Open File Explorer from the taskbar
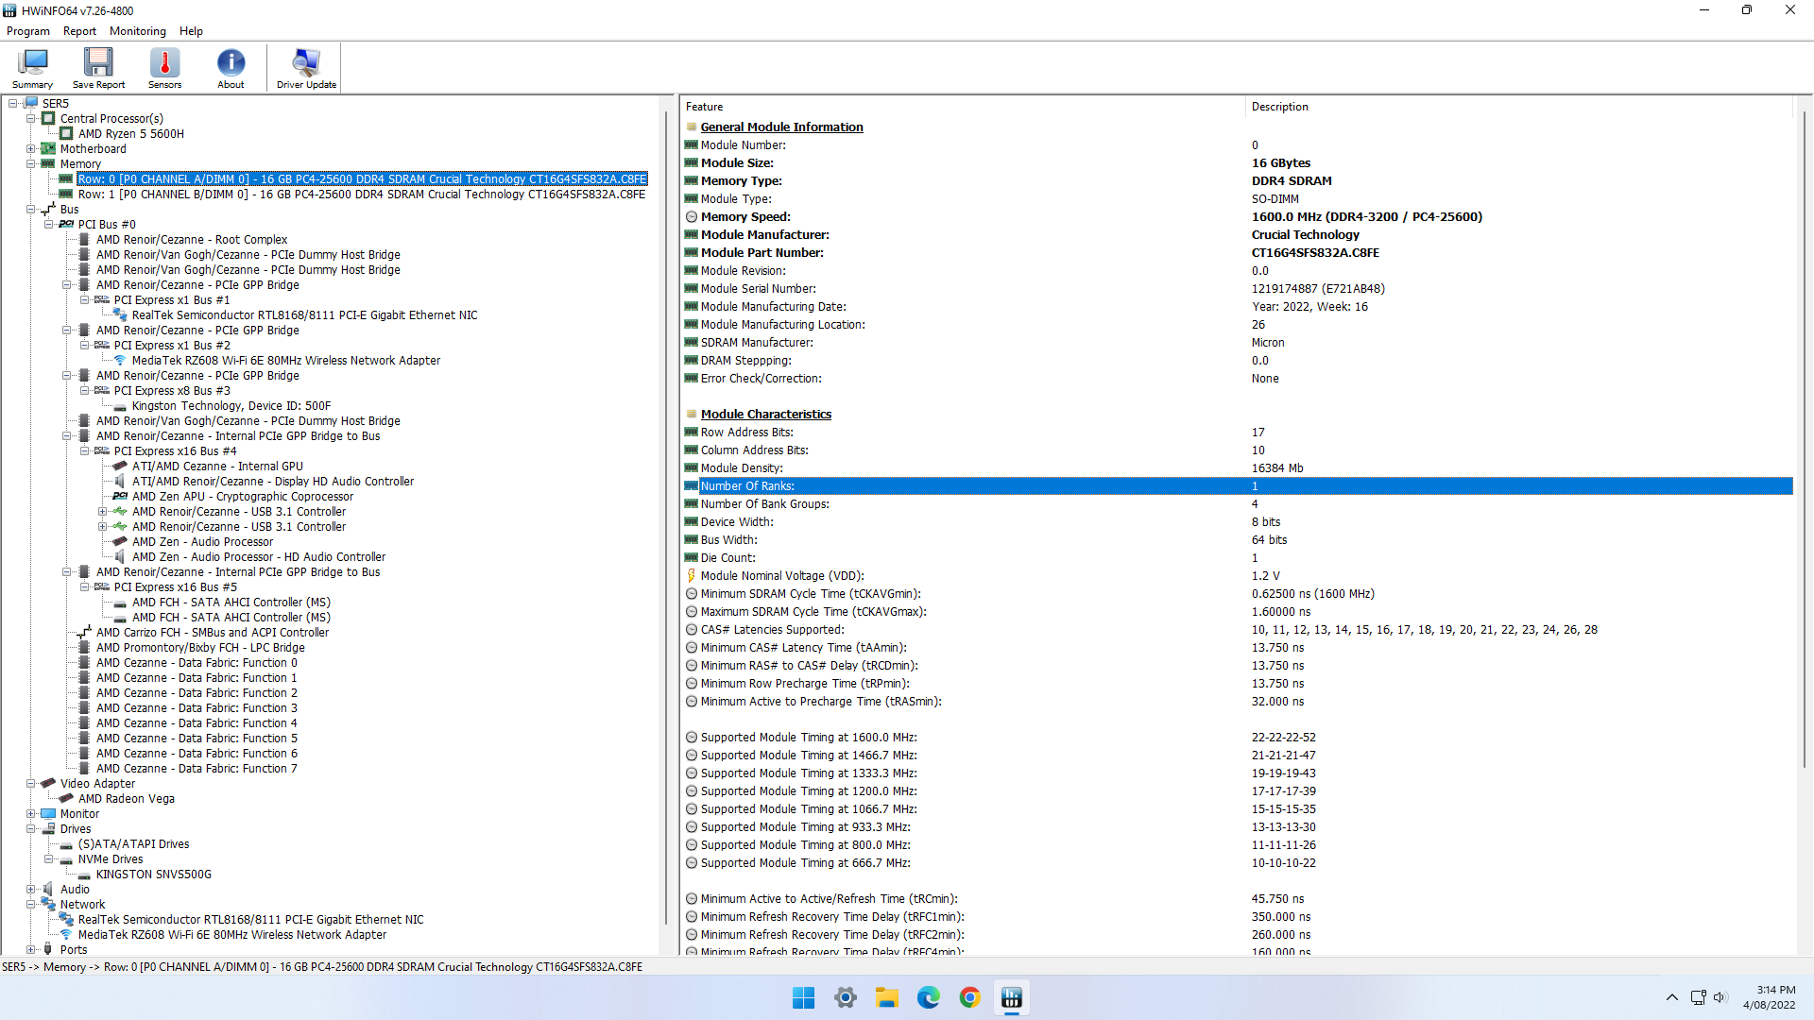The image size is (1814, 1020). pos(887,997)
